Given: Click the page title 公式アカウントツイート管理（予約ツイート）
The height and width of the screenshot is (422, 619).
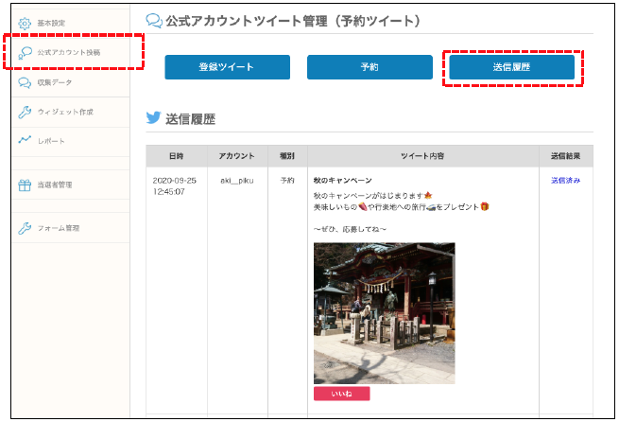Looking at the screenshot, I should [293, 21].
